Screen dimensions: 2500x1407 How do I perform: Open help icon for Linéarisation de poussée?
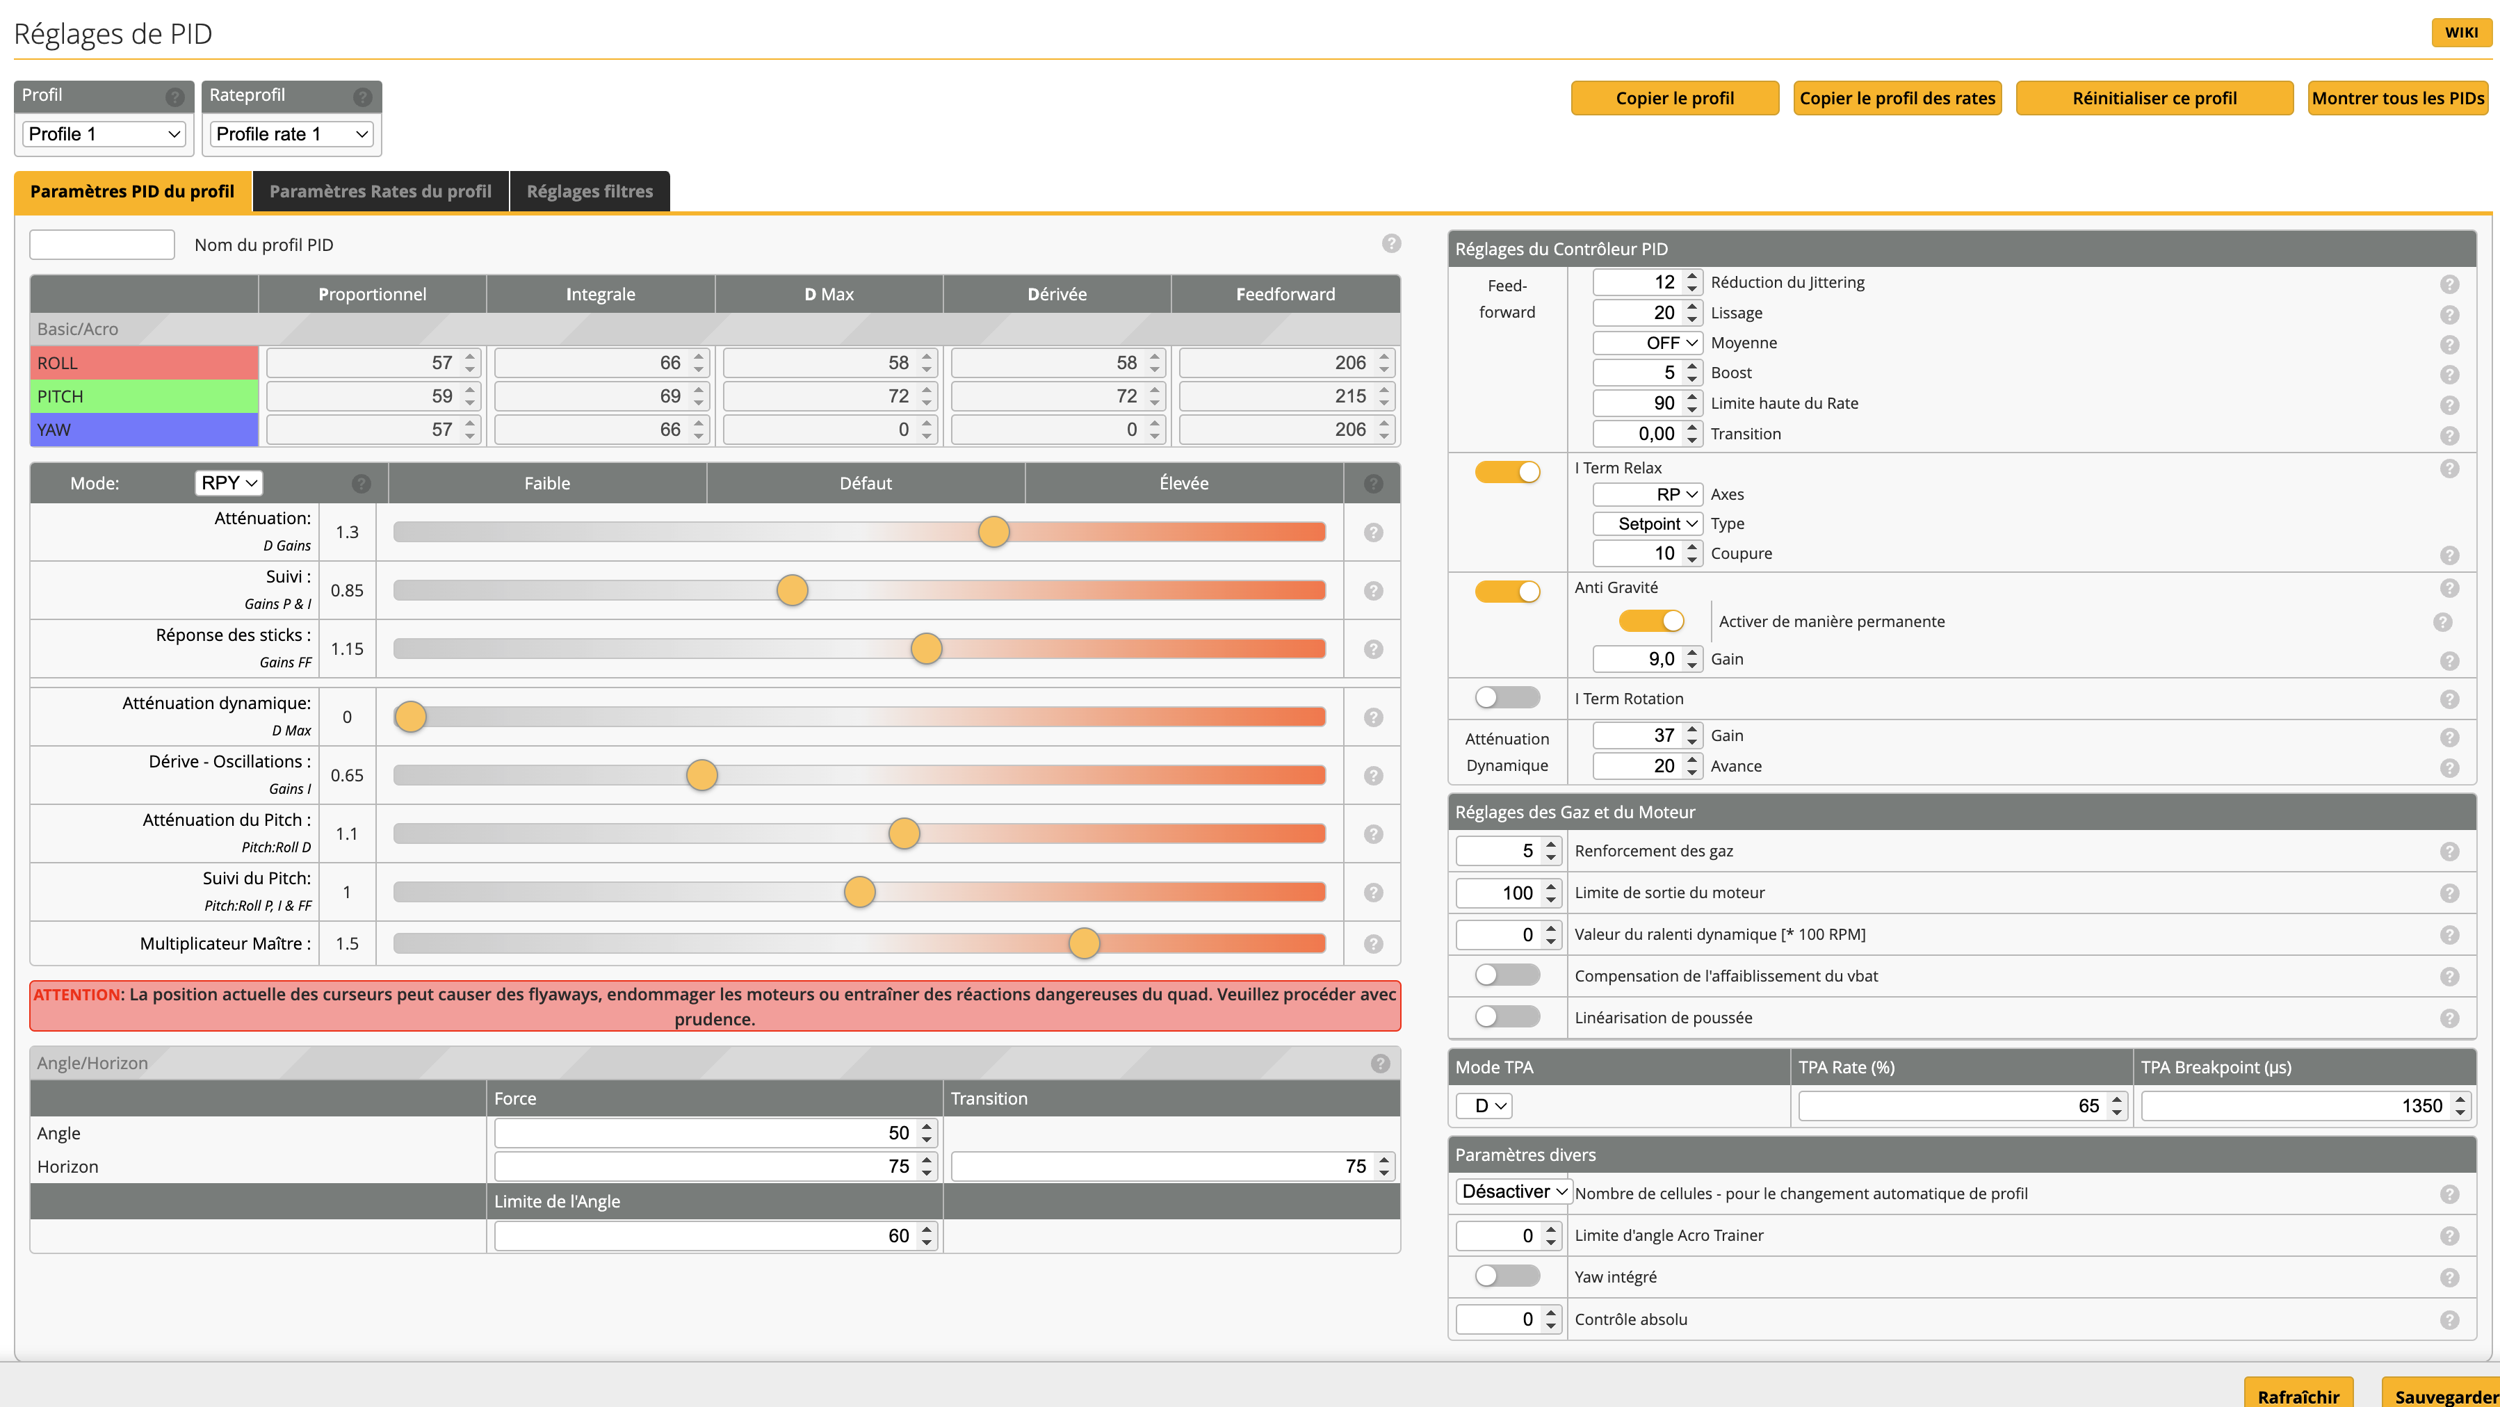[2449, 1019]
